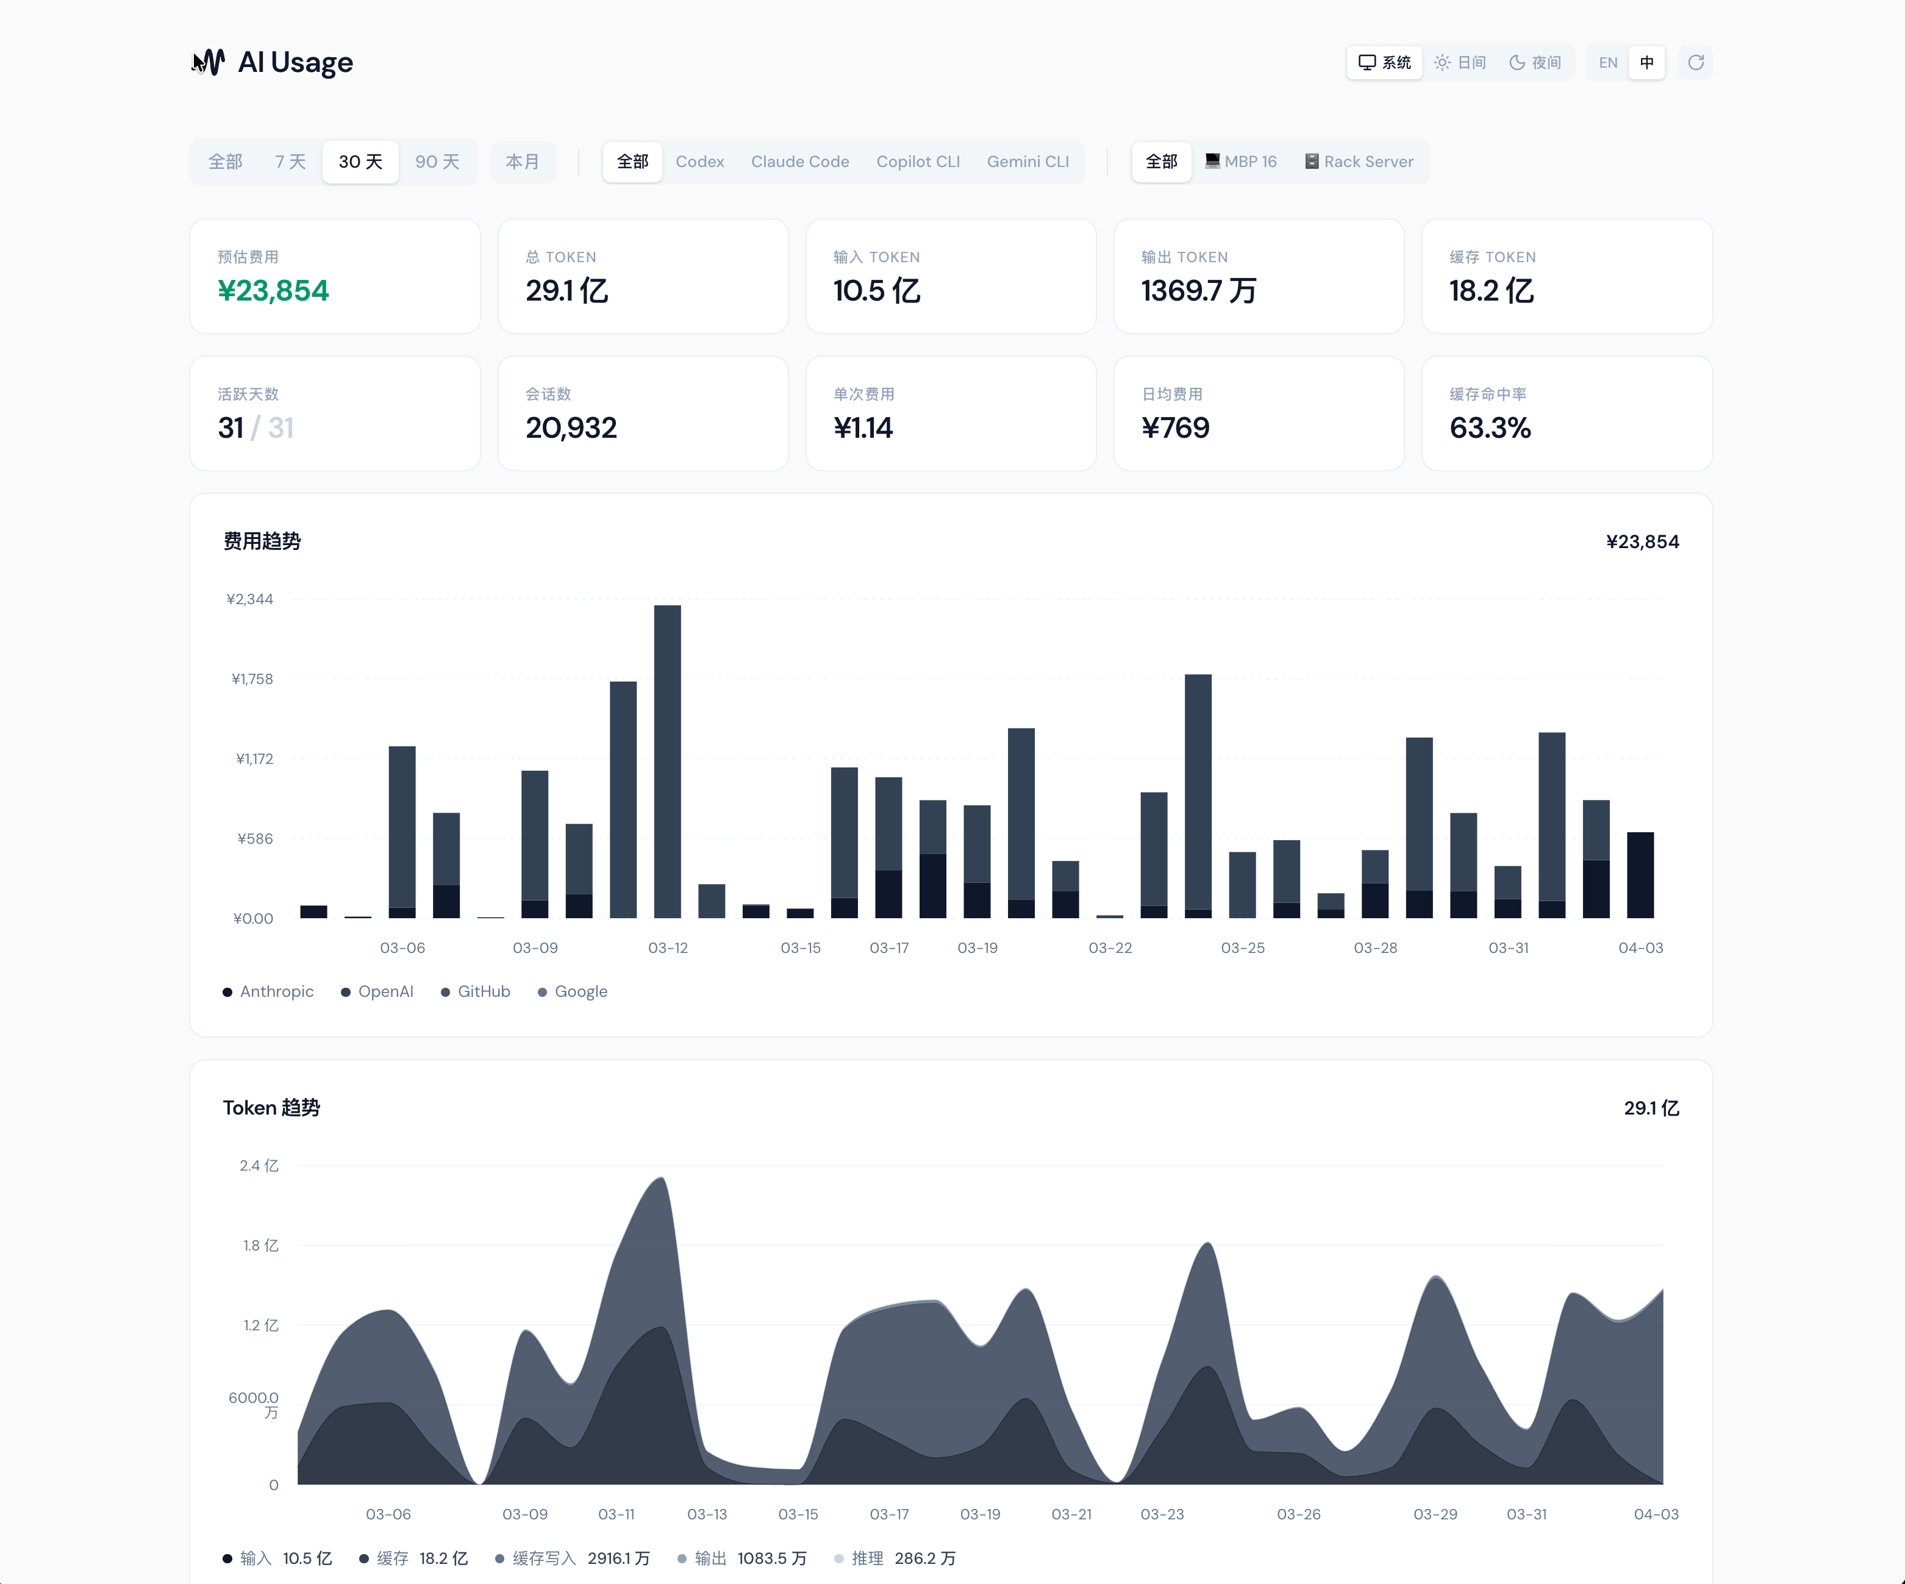
Task: Click the tallest bar above 03-12
Action: tap(668, 762)
